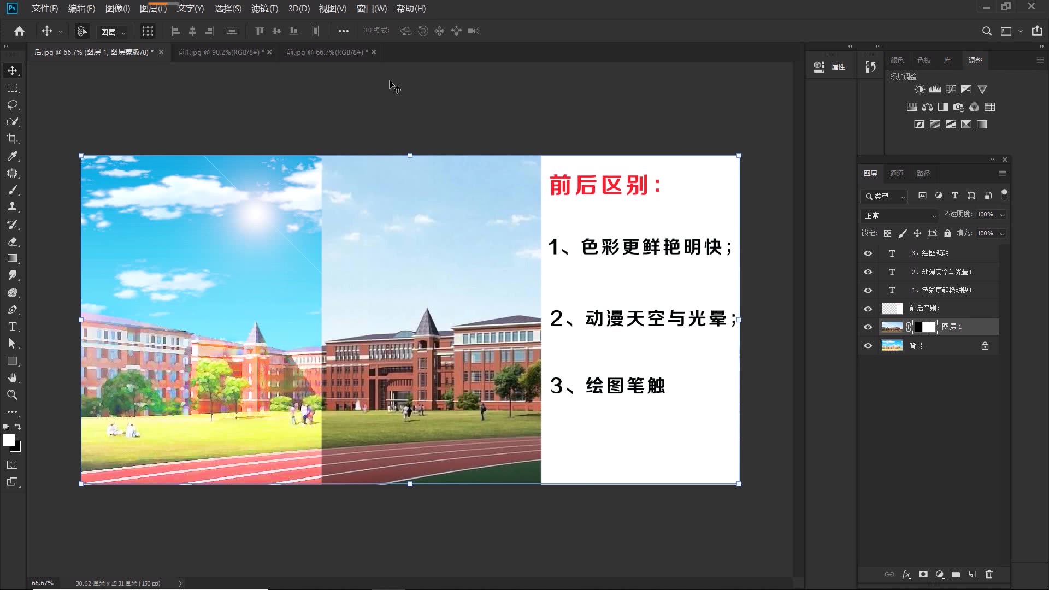Open the layer filter 类型 dropdown
The width and height of the screenshot is (1049, 590).
(885, 196)
